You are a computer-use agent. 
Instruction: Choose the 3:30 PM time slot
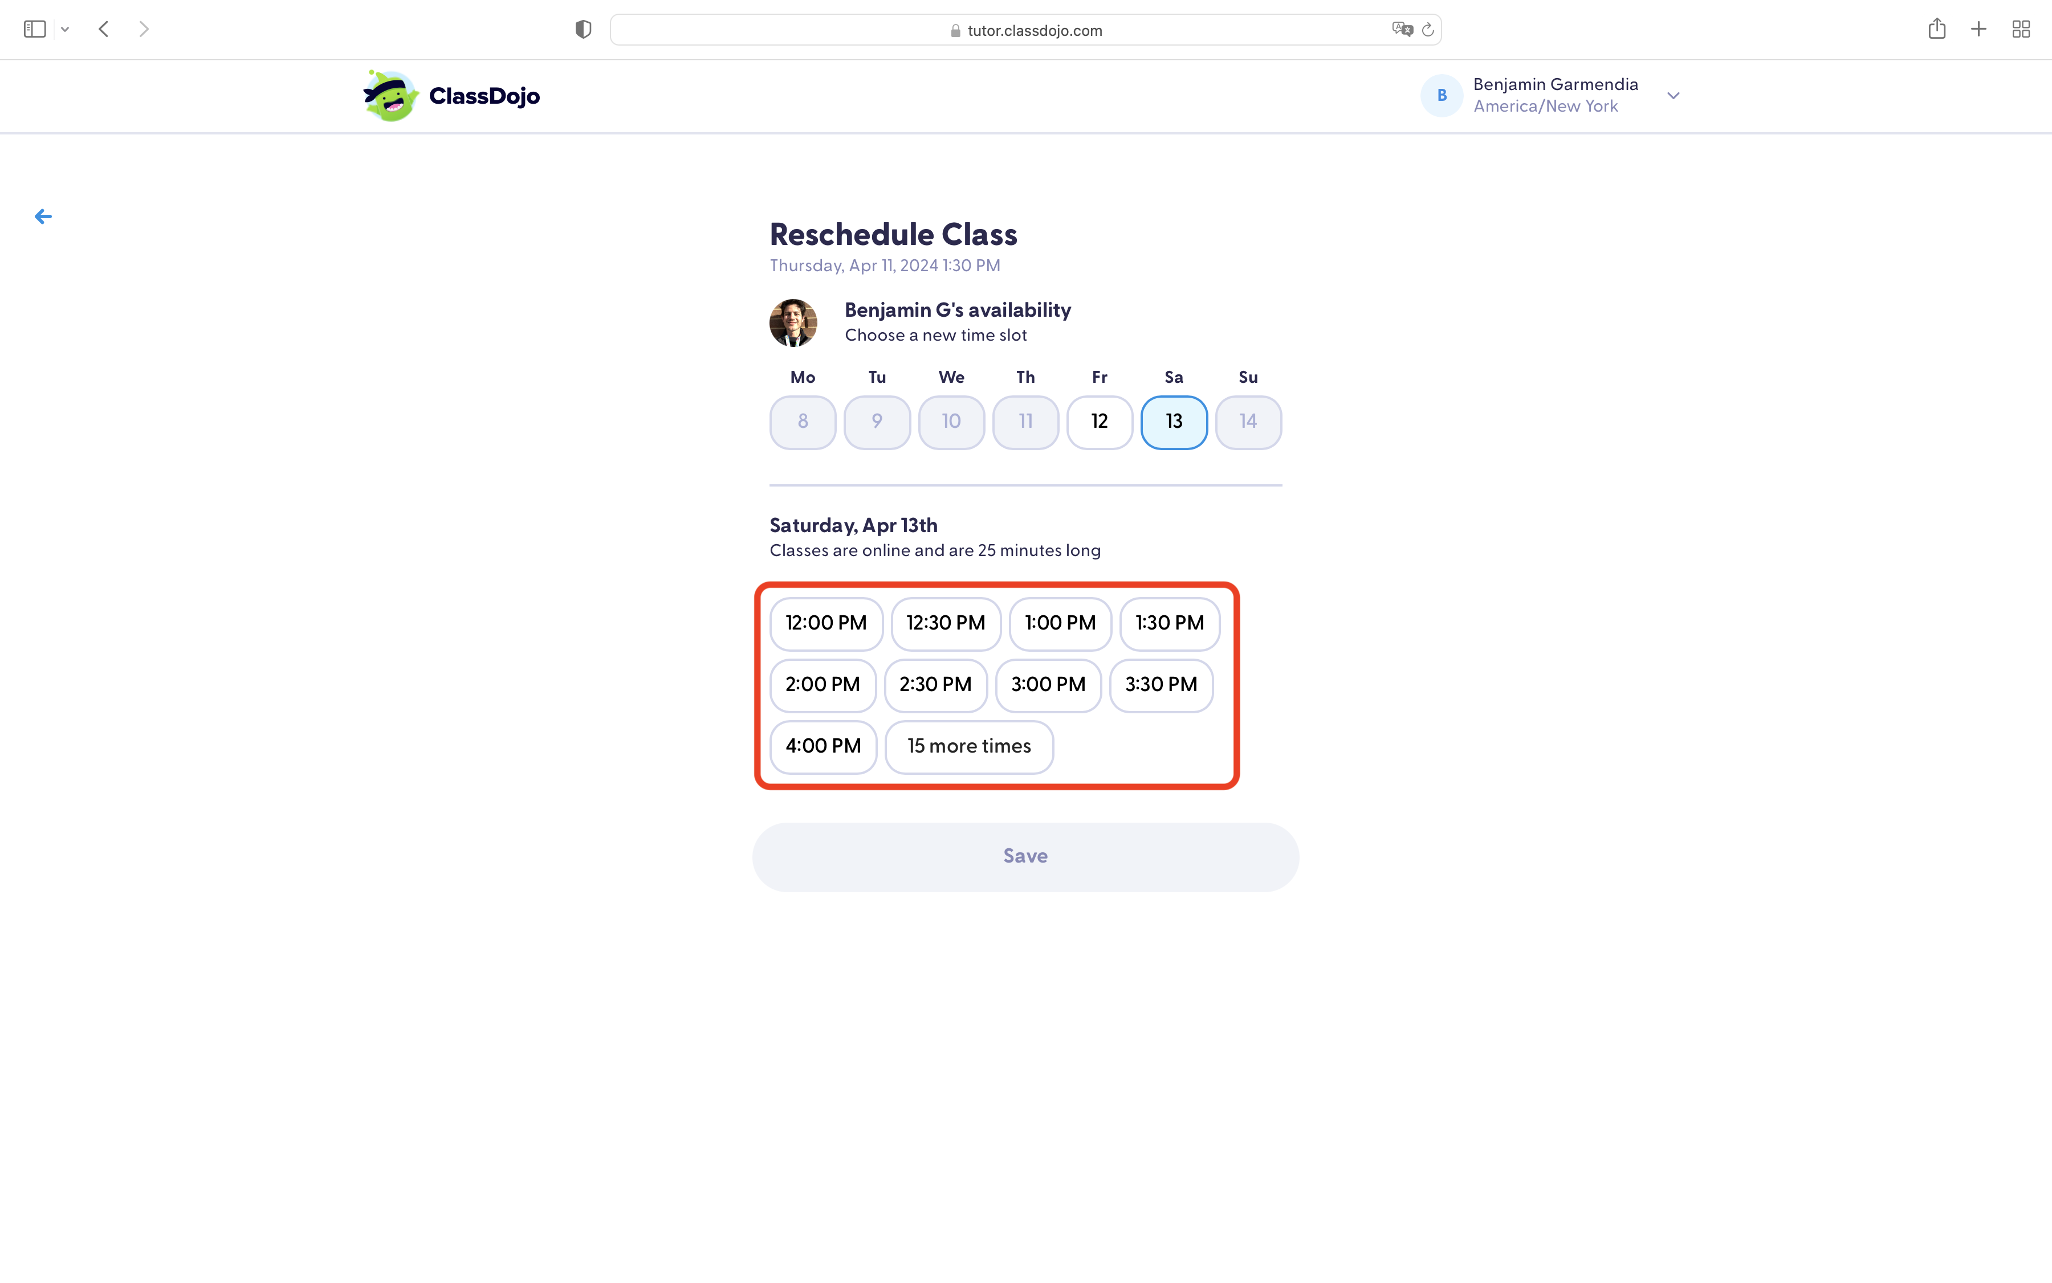pyautogui.click(x=1162, y=685)
